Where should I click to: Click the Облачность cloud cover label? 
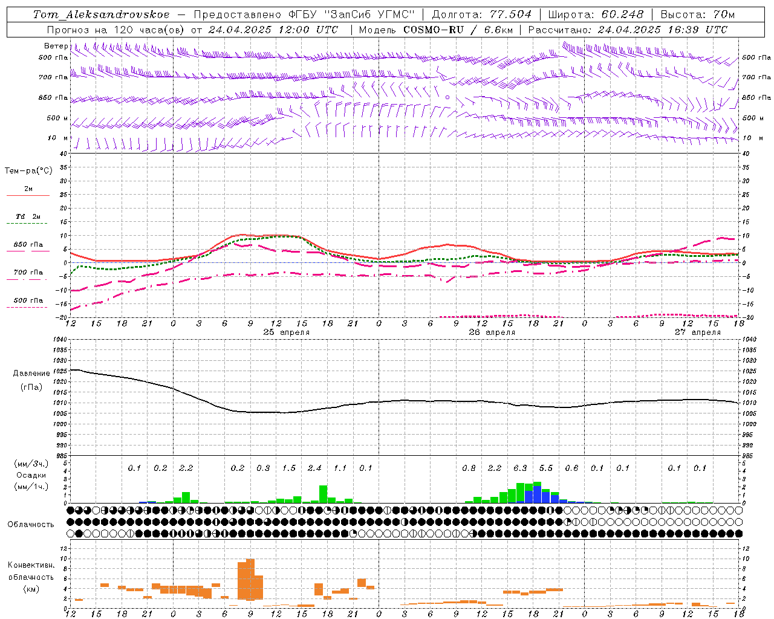click(31, 525)
